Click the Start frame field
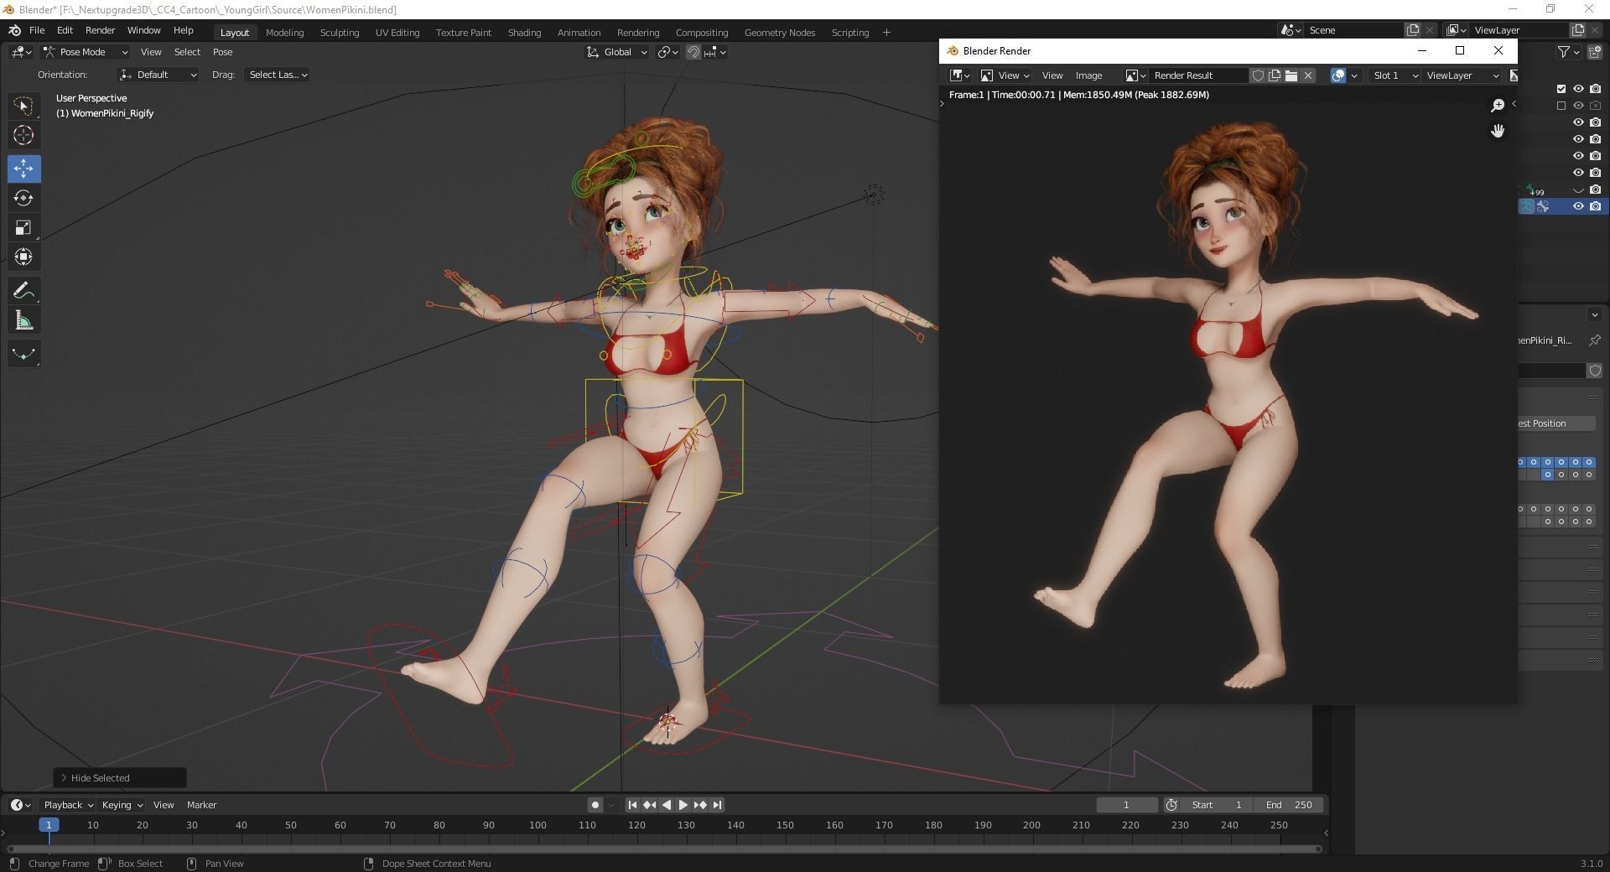The width and height of the screenshot is (1610, 872). click(x=1217, y=805)
